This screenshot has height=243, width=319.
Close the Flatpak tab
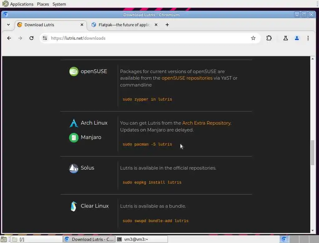[156, 25]
